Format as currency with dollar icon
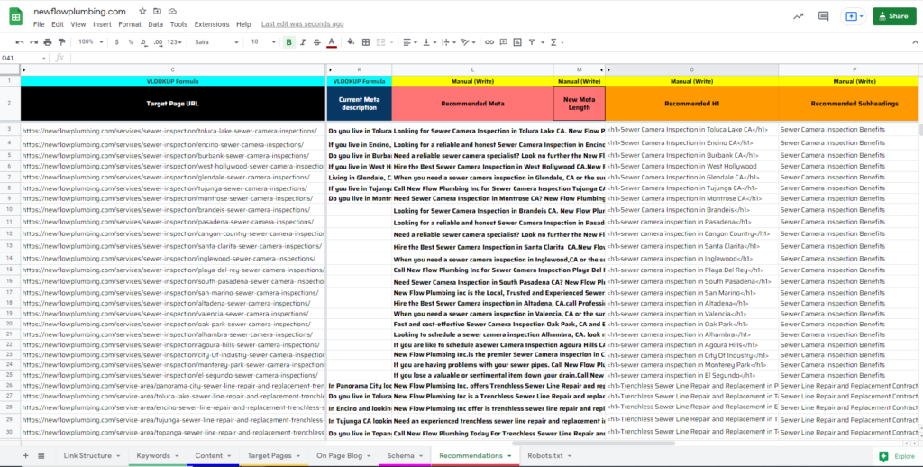The height and width of the screenshot is (467, 923). [x=116, y=42]
